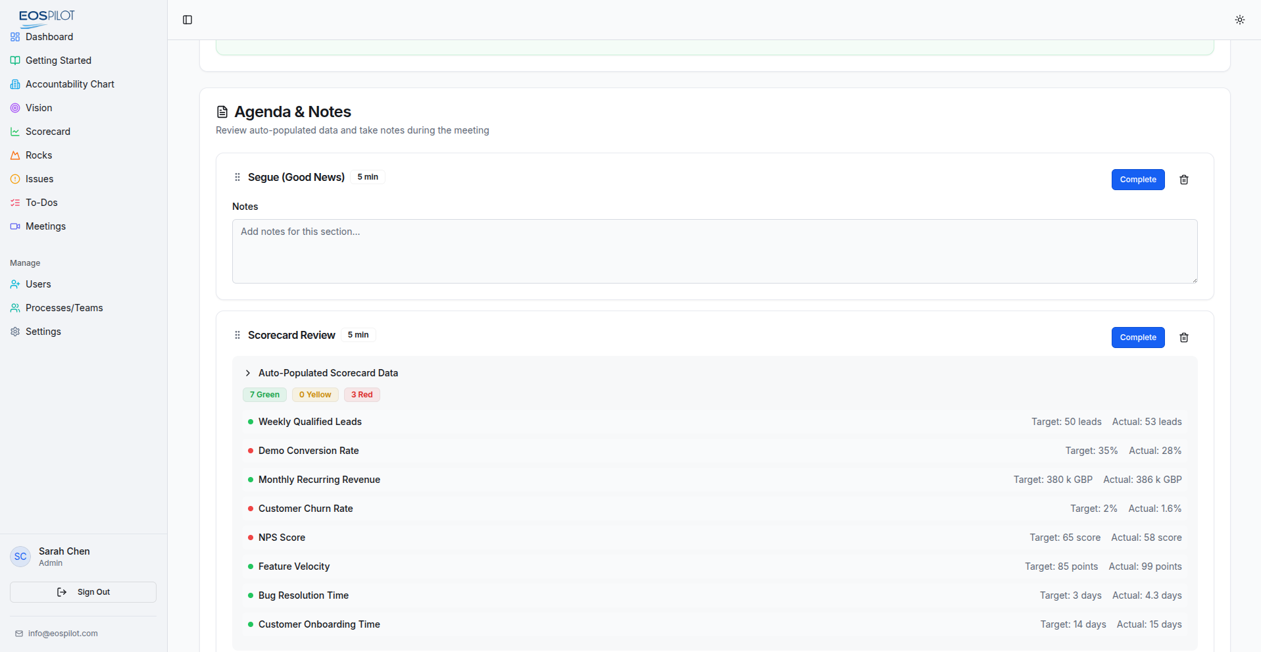Image resolution: width=1261 pixels, height=652 pixels.
Task: Click the Processes/Teams people icon
Action: coord(15,308)
